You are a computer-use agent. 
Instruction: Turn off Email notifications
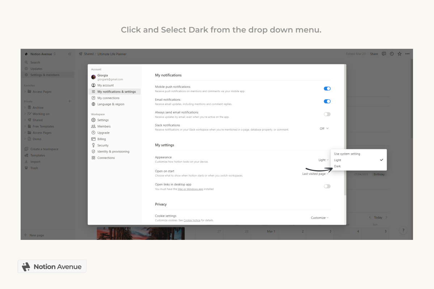327,101
